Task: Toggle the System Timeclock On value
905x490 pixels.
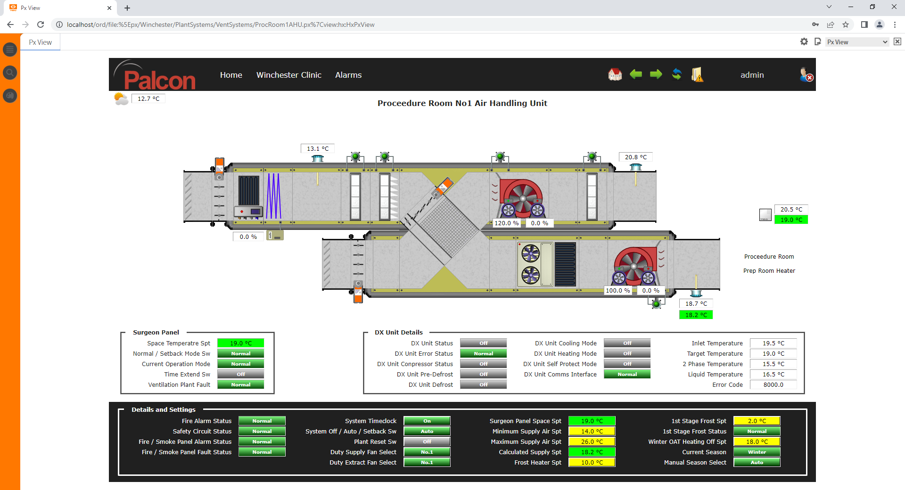Action: tap(427, 421)
